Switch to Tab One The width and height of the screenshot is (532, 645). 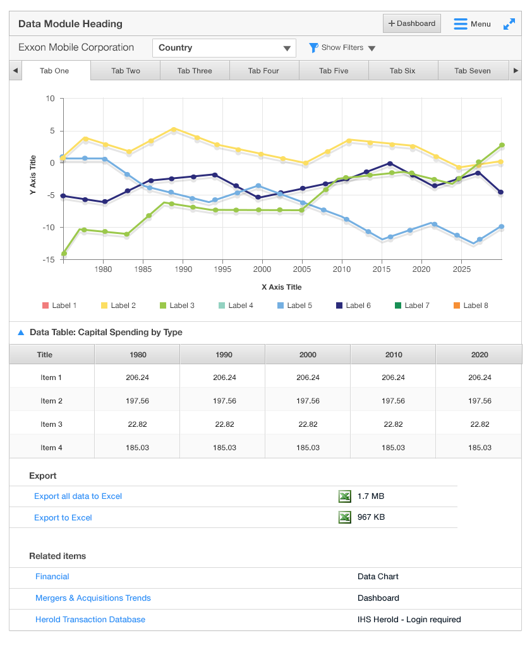click(x=56, y=71)
